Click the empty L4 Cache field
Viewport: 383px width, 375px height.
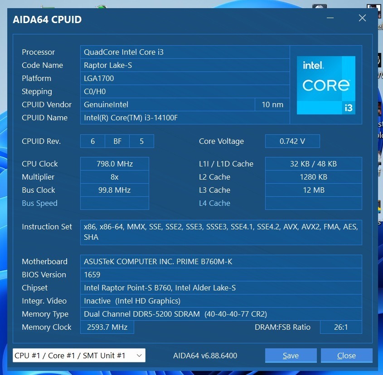click(x=313, y=203)
